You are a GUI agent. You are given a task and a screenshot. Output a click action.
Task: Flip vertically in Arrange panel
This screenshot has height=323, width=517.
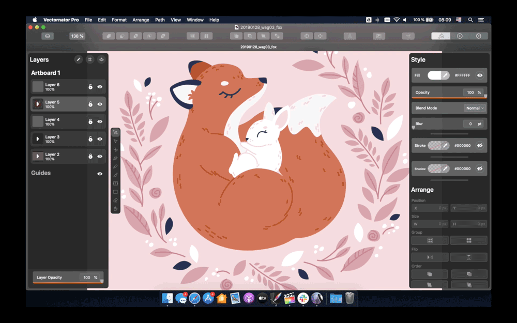point(469,257)
